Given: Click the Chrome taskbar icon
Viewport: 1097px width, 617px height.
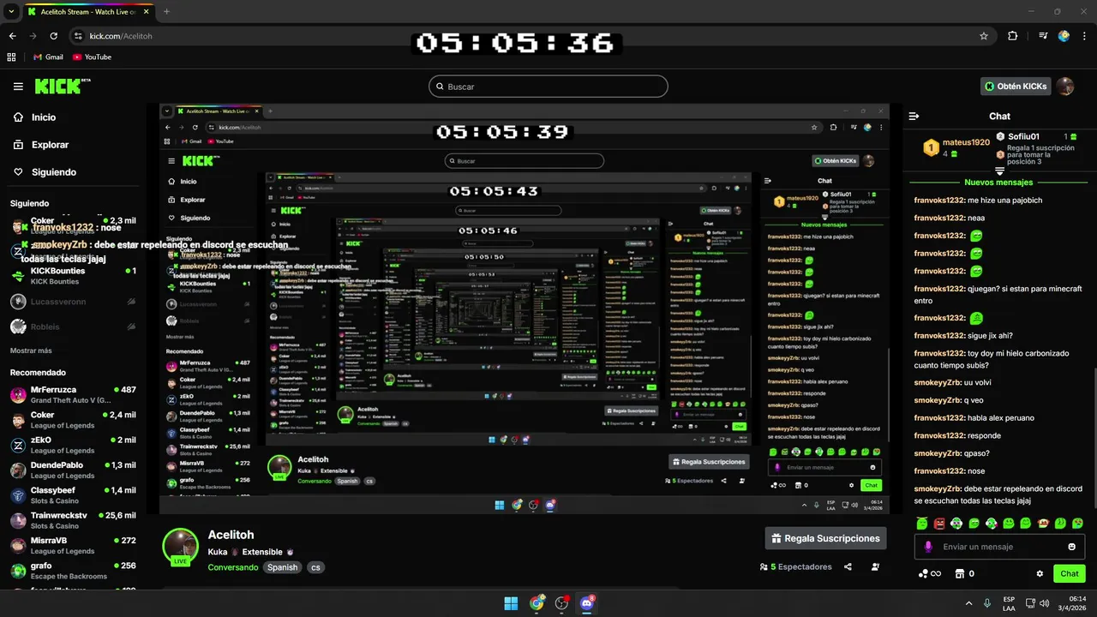Looking at the screenshot, I should click(537, 603).
